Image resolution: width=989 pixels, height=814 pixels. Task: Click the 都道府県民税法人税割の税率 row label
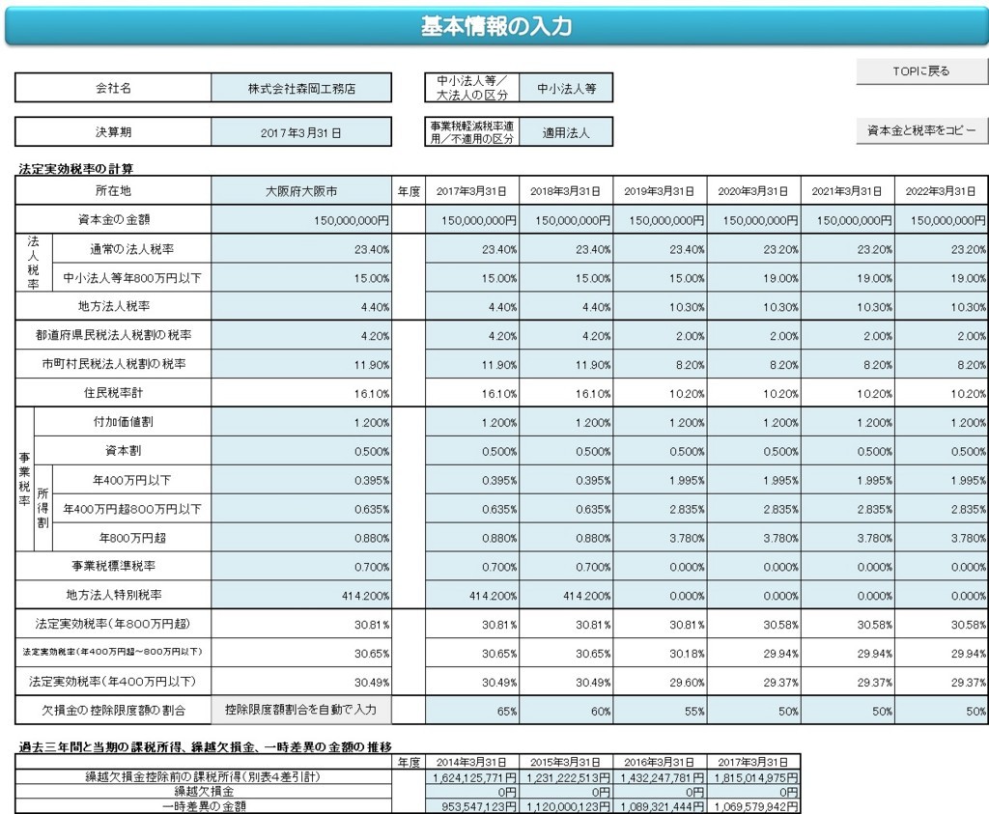114,335
